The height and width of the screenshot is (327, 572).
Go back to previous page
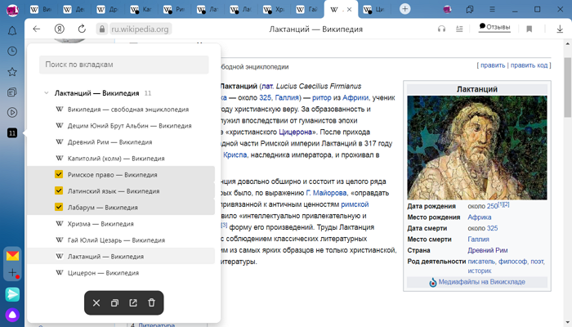tap(37, 29)
